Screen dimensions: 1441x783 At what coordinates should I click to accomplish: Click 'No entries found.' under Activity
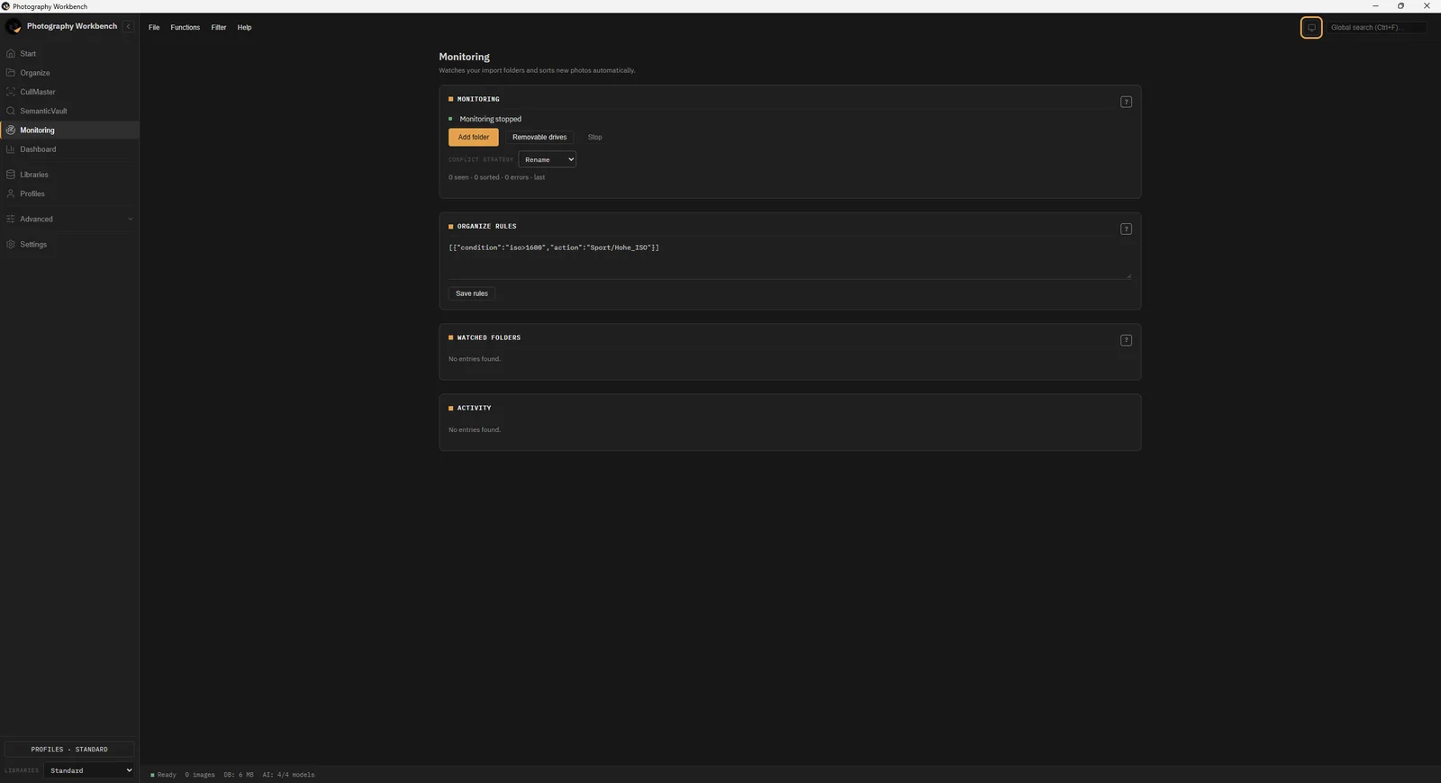point(475,429)
